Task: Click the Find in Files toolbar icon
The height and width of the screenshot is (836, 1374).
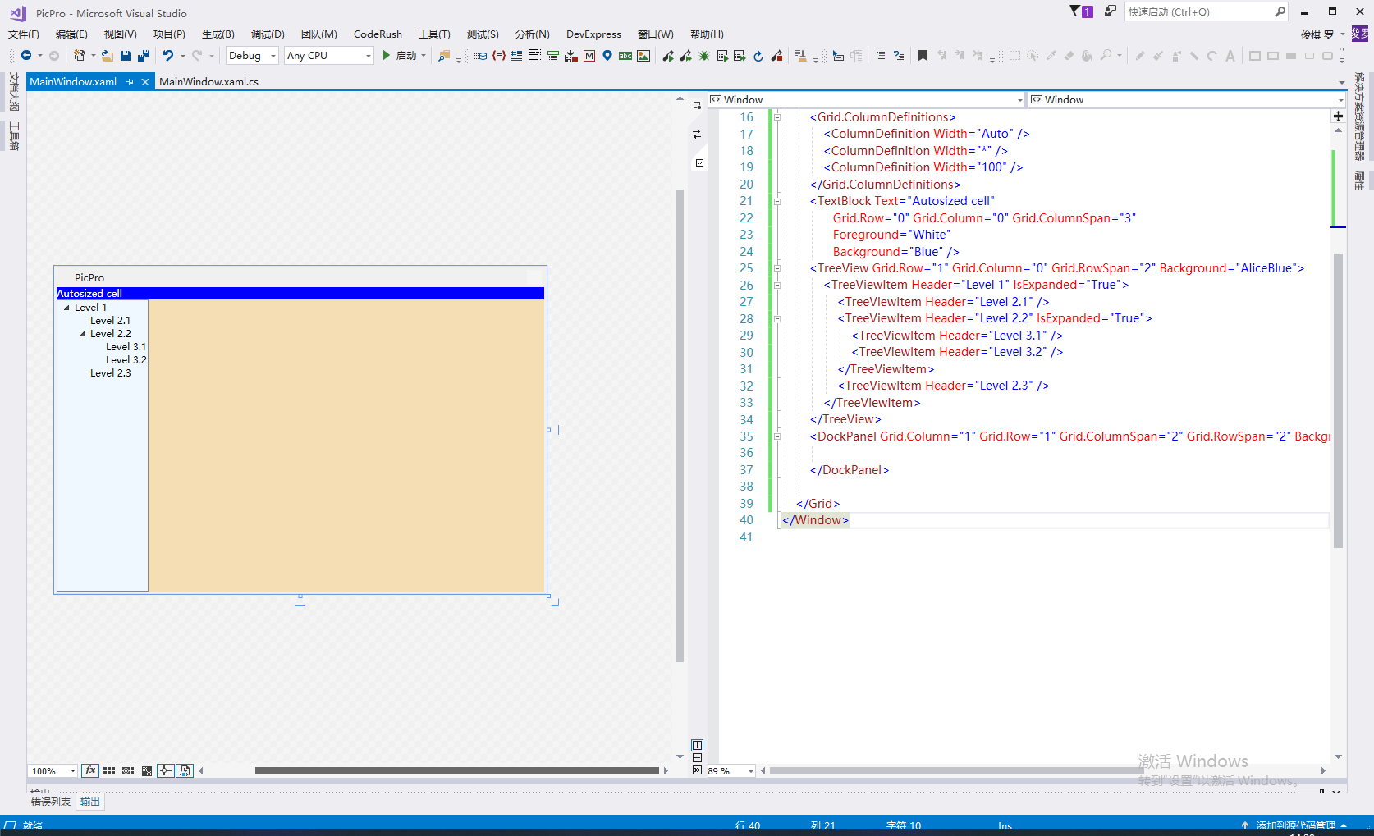Action: click(444, 56)
